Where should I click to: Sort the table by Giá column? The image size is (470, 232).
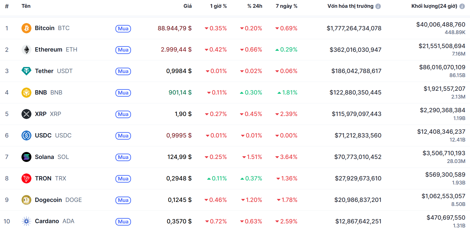(187, 6)
